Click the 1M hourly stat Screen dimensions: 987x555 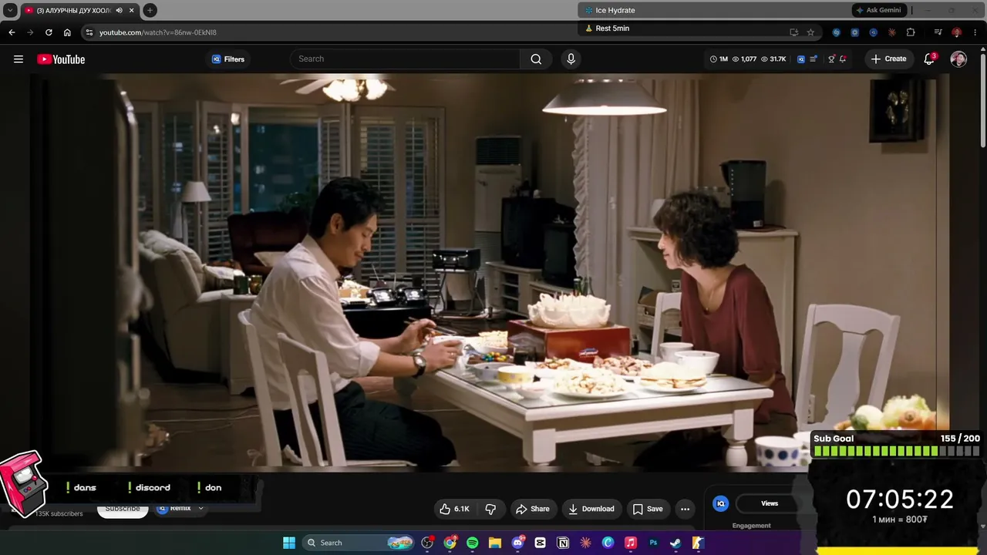pos(719,59)
